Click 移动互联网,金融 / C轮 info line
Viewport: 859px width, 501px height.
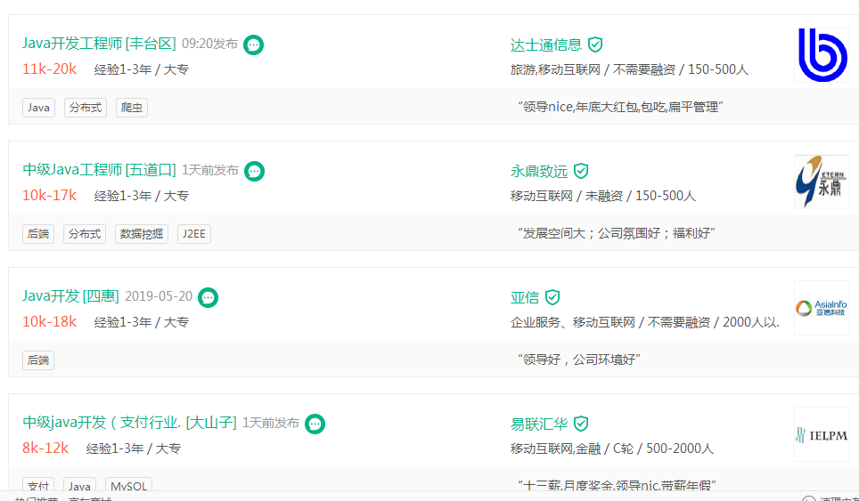pos(611,448)
